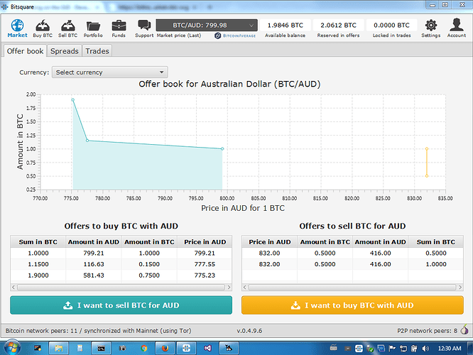Image resolution: width=473 pixels, height=355 pixels.
Task: Open the Windows Start button
Action: pos(12,348)
